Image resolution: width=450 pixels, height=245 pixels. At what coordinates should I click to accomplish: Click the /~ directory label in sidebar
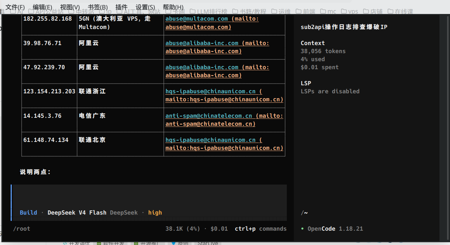304,212
